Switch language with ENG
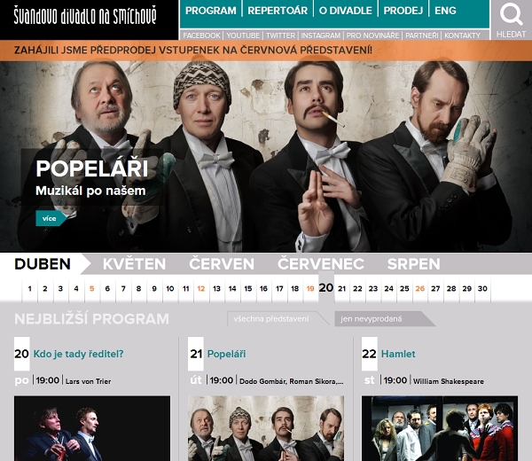Screen dimensions: 532x461 [x=445, y=11]
